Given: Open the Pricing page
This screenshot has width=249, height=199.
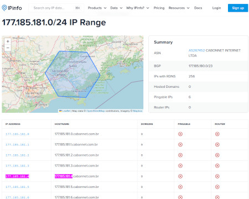Looking at the screenshot, I should [159, 8].
